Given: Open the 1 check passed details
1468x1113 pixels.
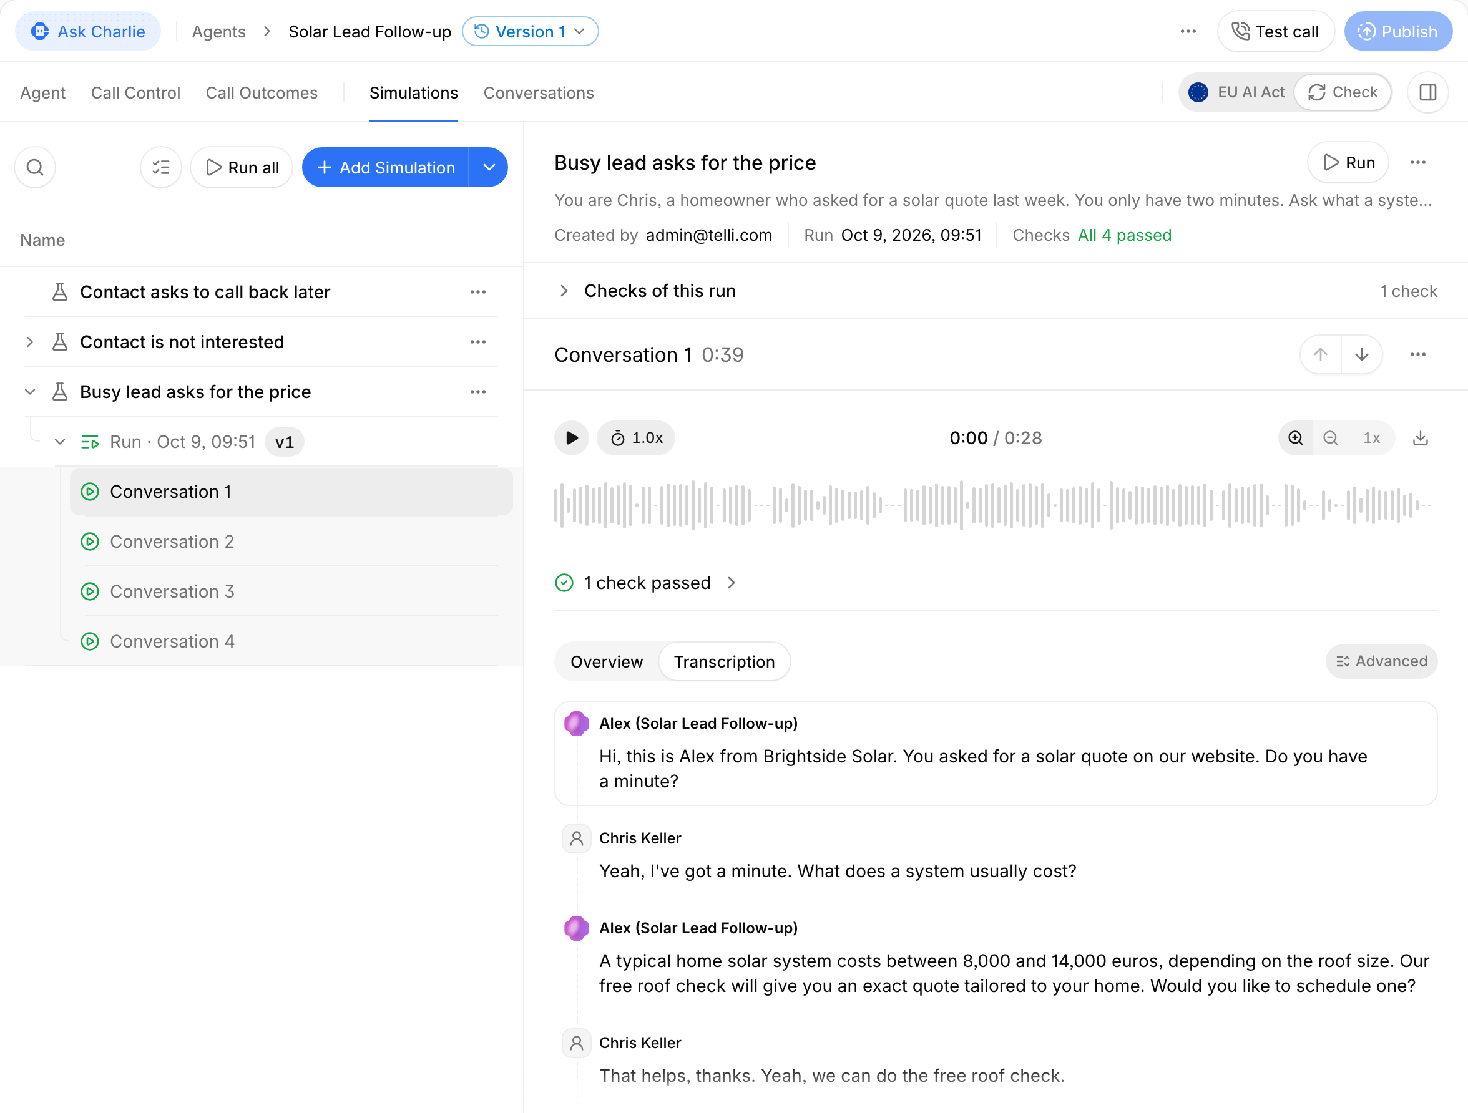Looking at the screenshot, I should coord(647,582).
